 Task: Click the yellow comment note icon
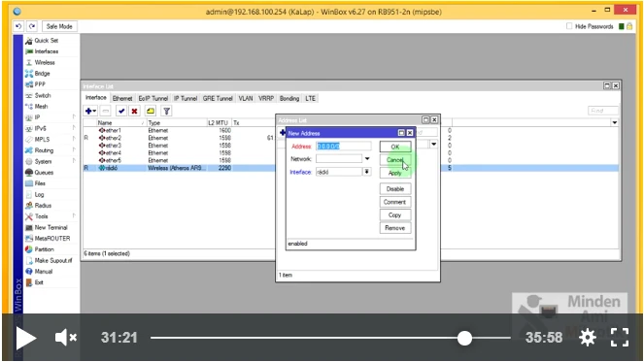click(x=151, y=111)
